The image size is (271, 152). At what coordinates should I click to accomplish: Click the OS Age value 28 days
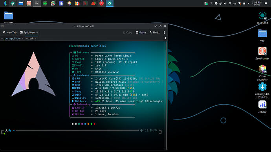tap(101, 111)
